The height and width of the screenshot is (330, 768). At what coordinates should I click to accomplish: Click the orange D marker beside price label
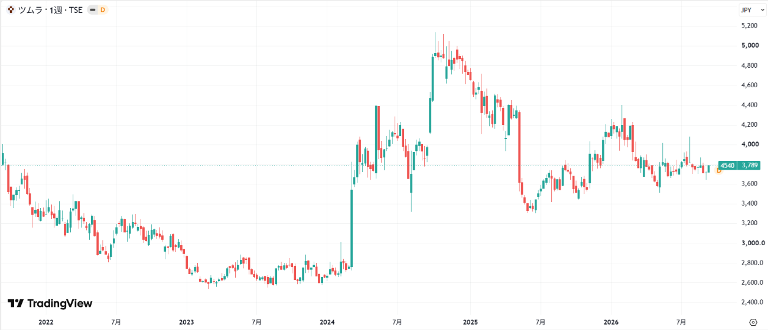[x=719, y=170]
